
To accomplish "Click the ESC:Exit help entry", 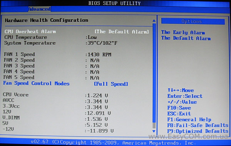I will point(179,113).
